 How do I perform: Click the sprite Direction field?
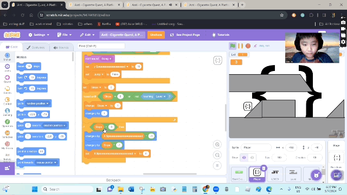314,158
